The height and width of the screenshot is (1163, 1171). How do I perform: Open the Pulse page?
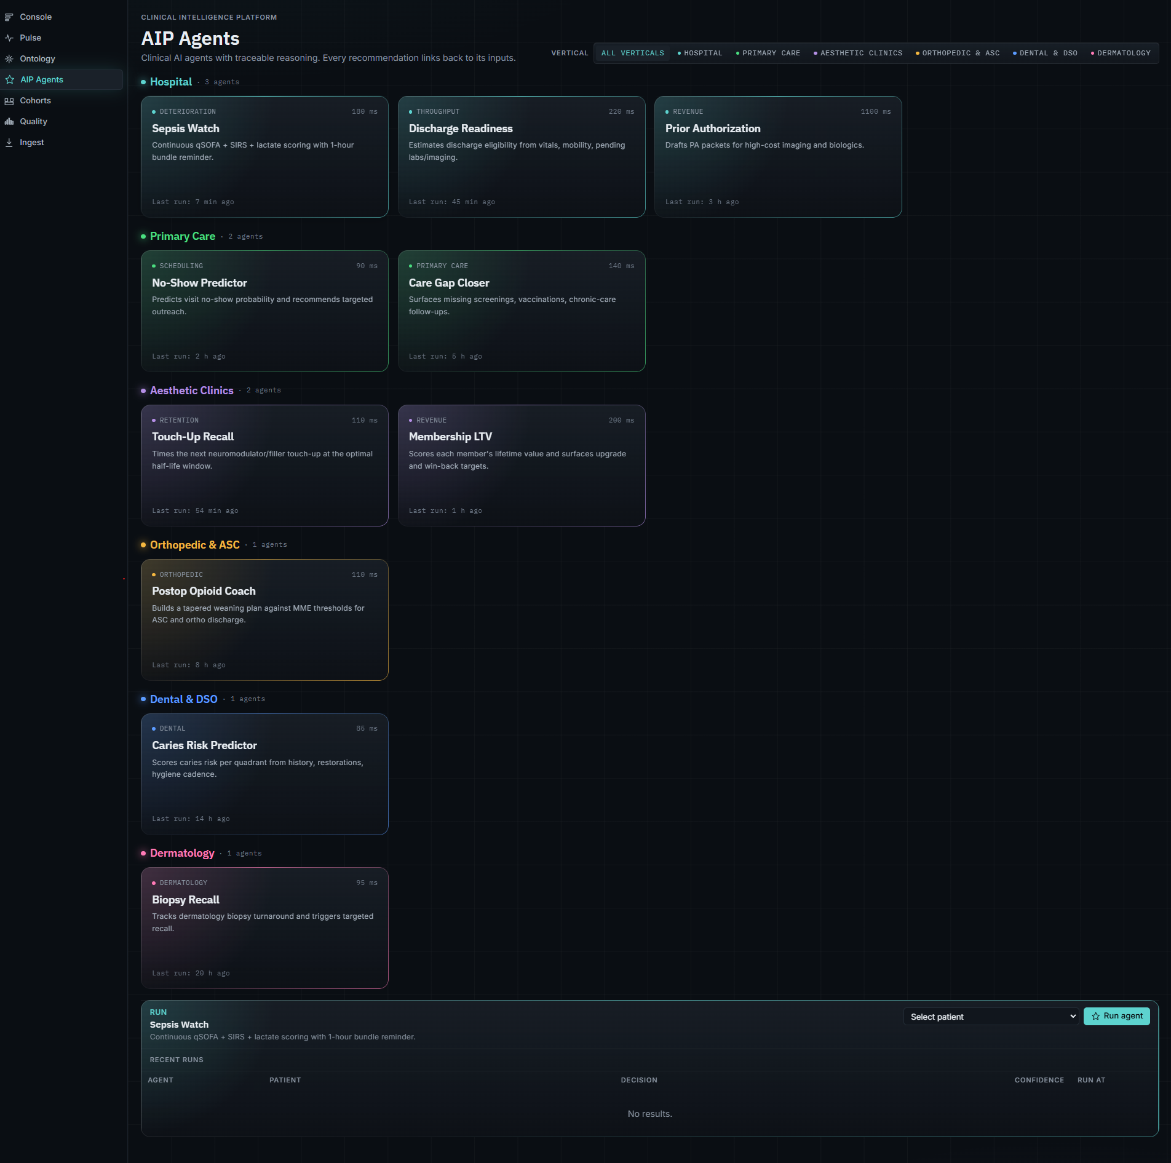click(62, 38)
